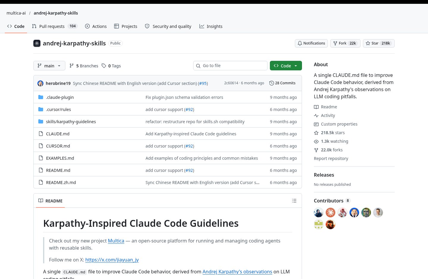The height and width of the screenshot is (279, 428).
Task: Click the first contributor avatar
Action: click(319, 213)
